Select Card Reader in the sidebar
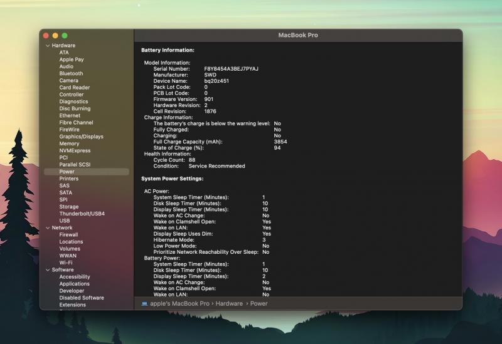Image resolution: width=502 pixels, height=344 pixels. (x=74, y=88)
